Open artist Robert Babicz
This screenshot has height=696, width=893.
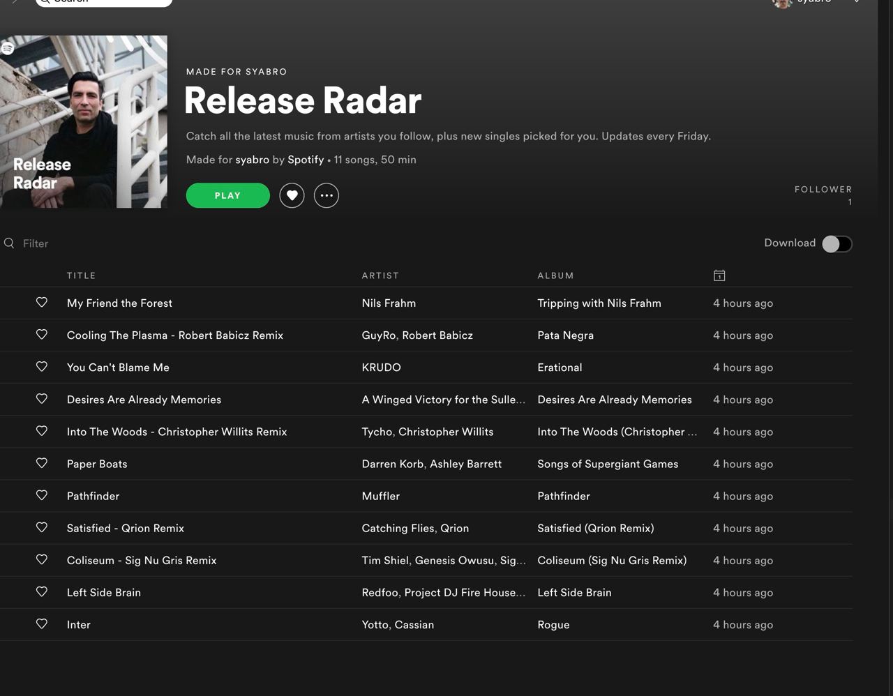[x=437, y=335]
